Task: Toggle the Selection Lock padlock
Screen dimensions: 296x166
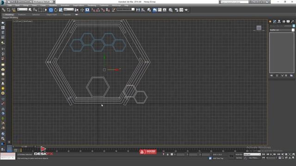Action: (x=167, y=154)
